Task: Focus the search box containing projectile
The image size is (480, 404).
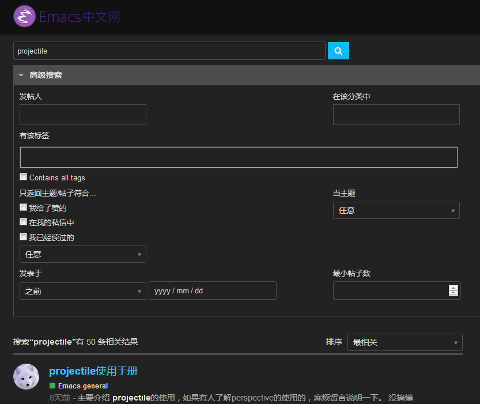Action: [x=169, y=51]
